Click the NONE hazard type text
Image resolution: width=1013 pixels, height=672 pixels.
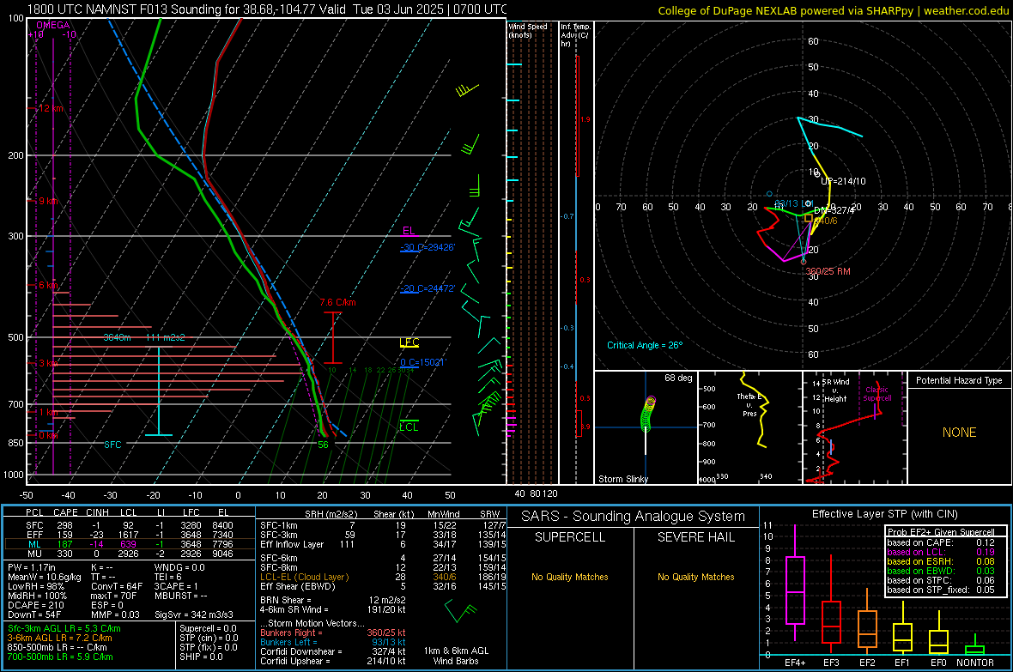click(960, 433)
